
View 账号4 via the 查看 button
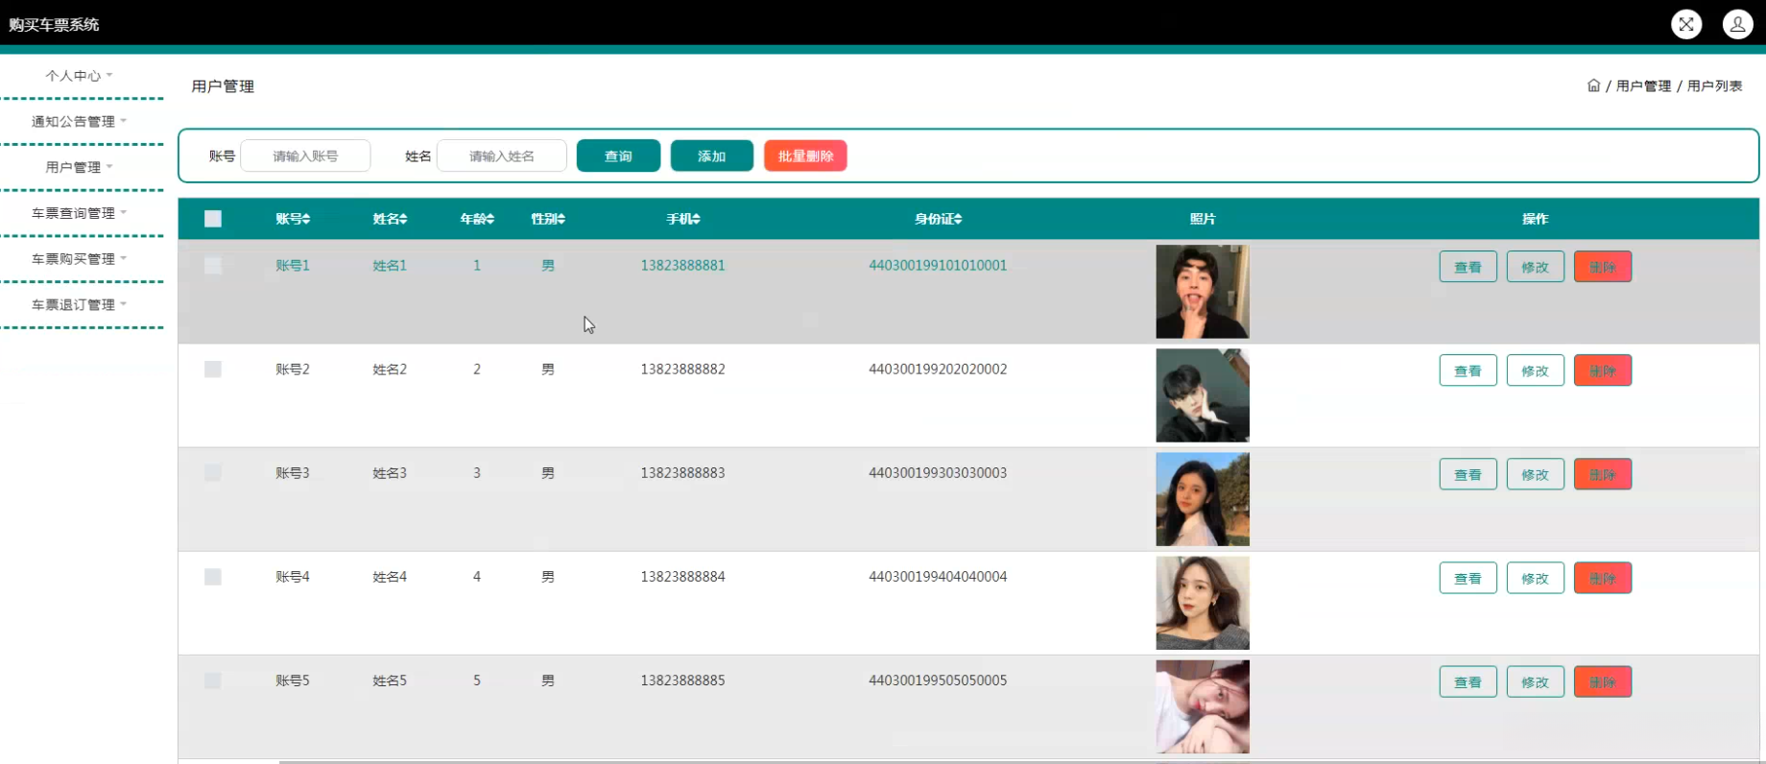pyautogui.click(x=1468, y=578)
